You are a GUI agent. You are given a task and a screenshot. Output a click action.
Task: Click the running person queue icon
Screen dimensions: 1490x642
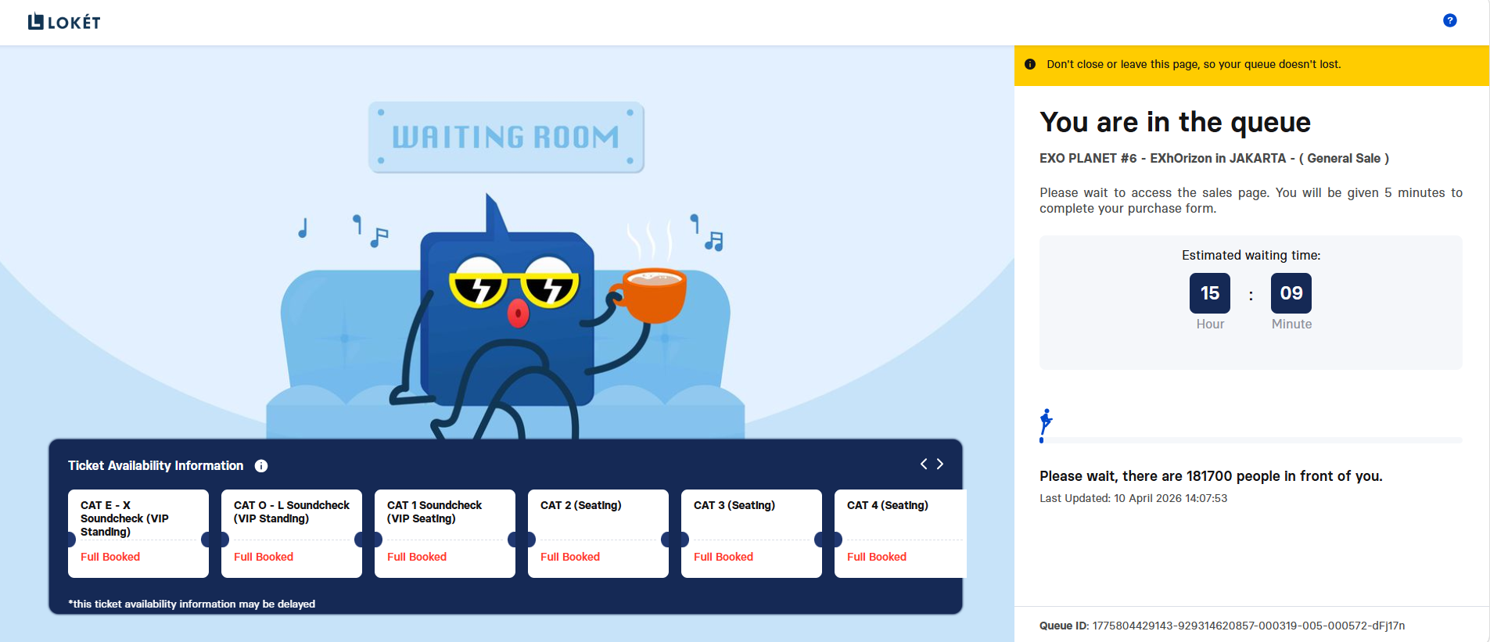tap(1046, 421)
